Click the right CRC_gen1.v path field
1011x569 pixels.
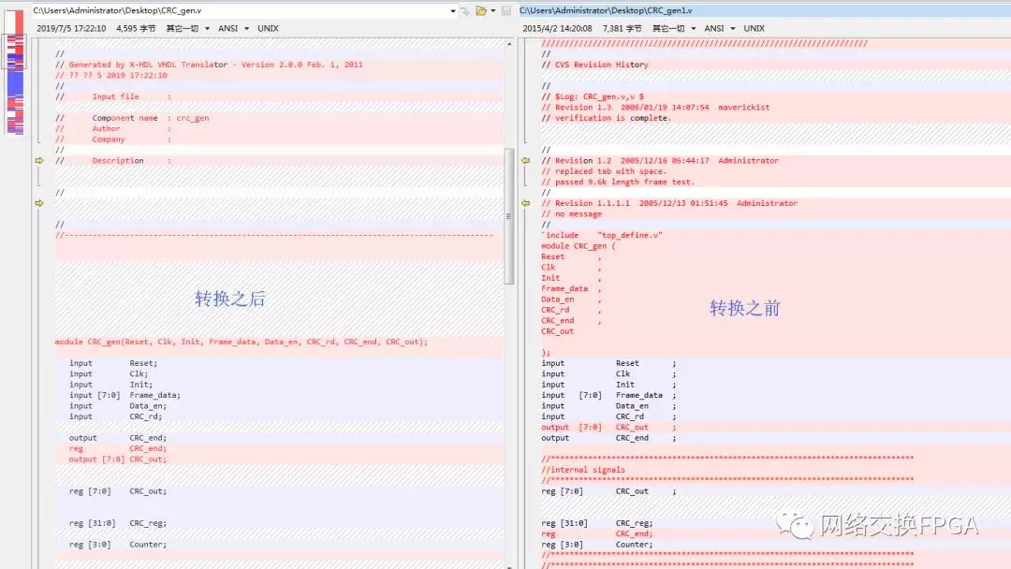[x=765, y=11]
